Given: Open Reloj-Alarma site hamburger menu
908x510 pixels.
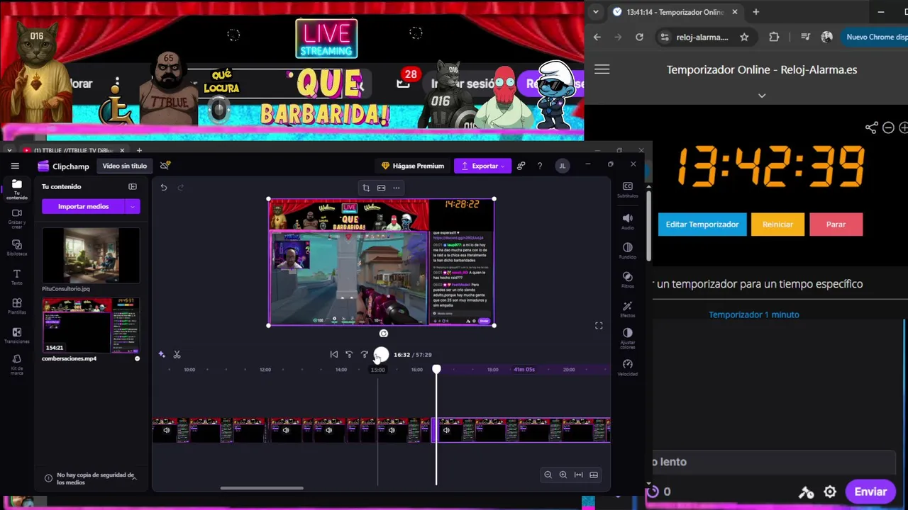Looking at the screenshot, I should click(x=602, y=69).
